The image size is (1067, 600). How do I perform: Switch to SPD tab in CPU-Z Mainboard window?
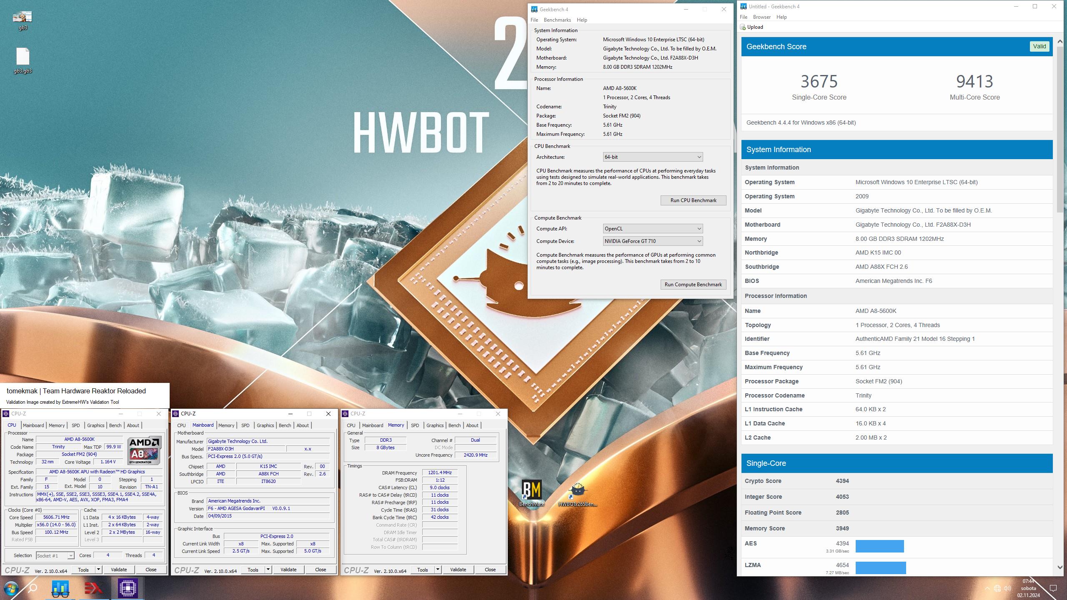[245, 425]
